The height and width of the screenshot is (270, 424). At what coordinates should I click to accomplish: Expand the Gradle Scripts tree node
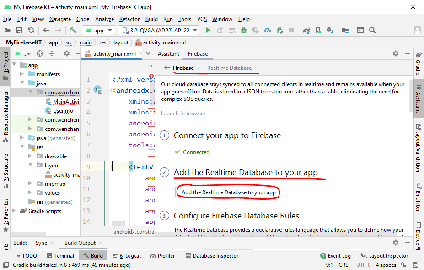(15, 211)
